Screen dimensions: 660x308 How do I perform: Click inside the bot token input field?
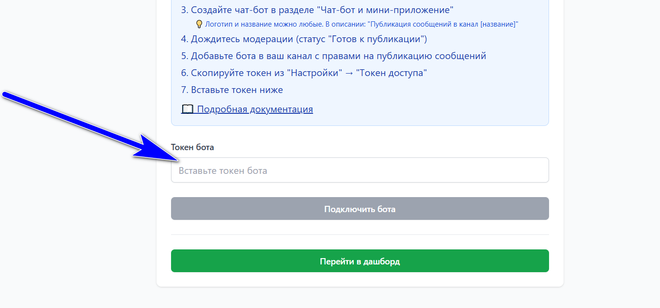click(360, 170)
